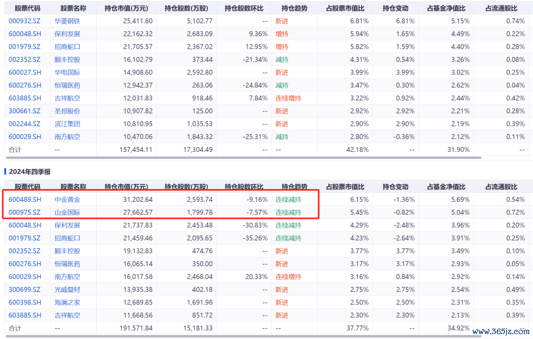Viewport: 533px width, 339px height.
Task: Open stock code link 600398.SH
Action: [25, 302]
